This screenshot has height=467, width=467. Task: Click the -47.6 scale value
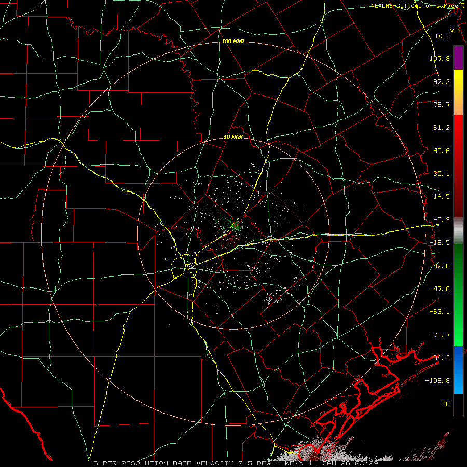(x=439, y=289)
